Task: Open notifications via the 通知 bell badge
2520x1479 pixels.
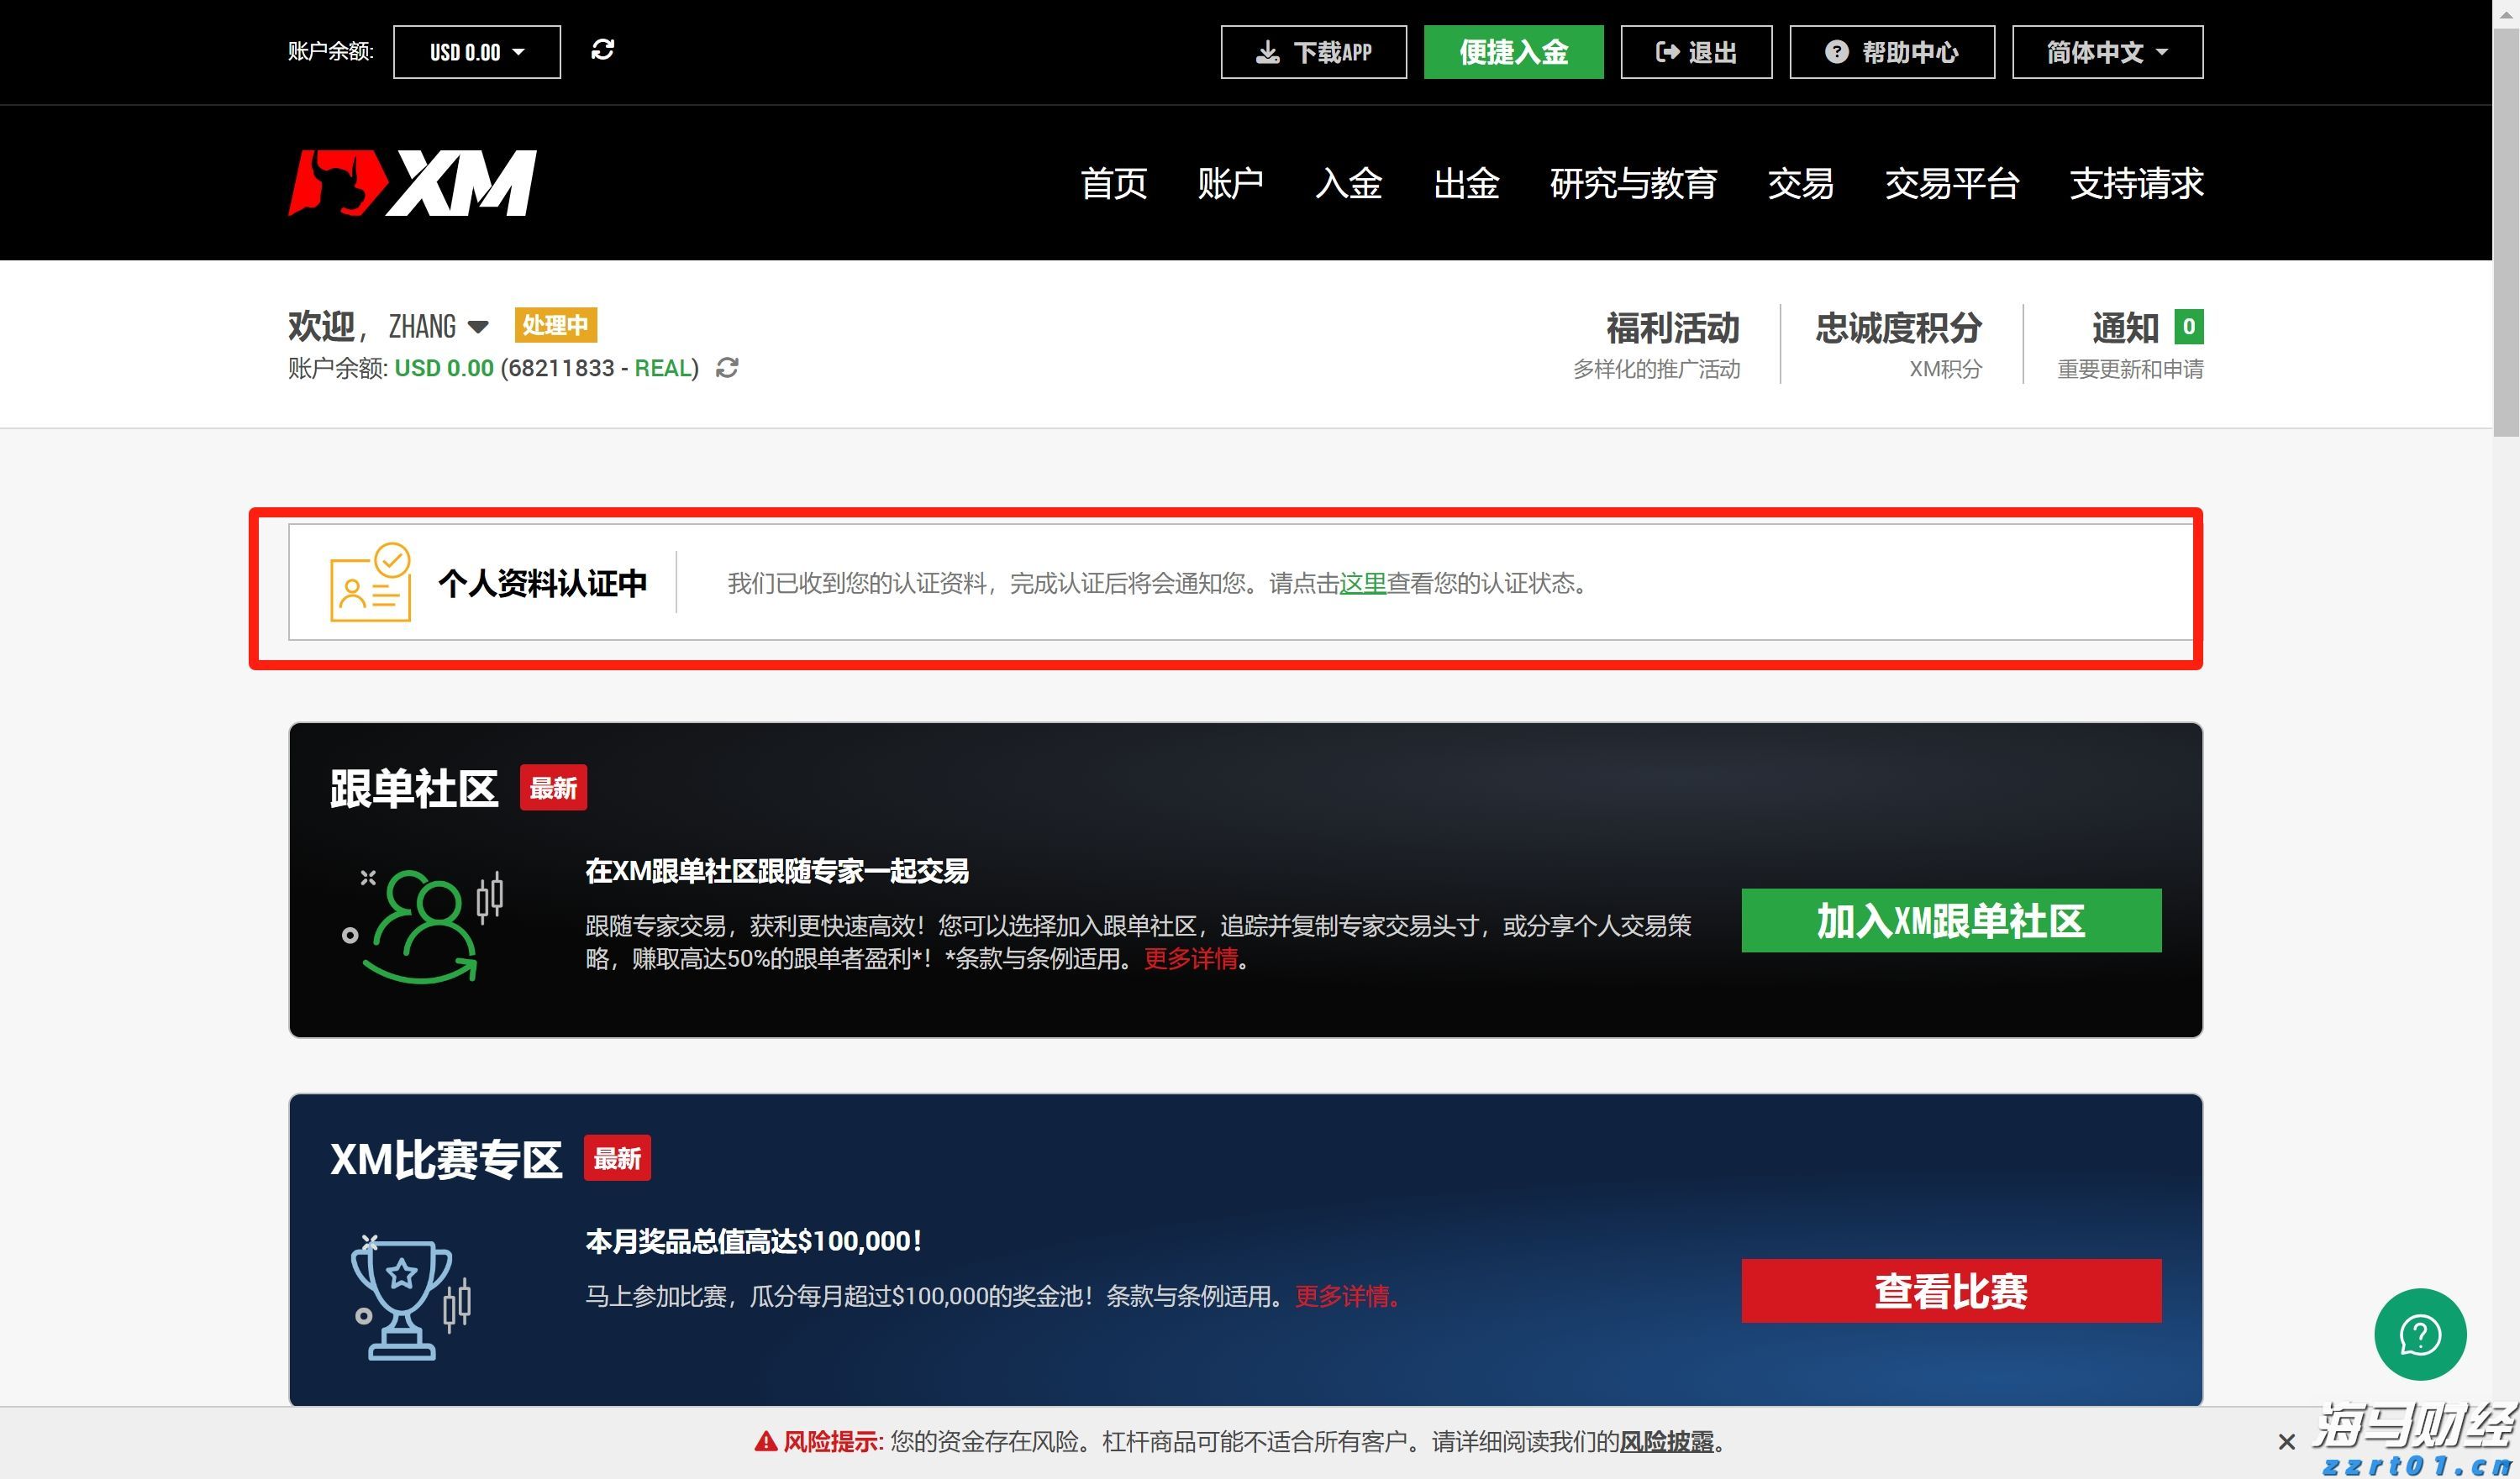Action: 2189,327
